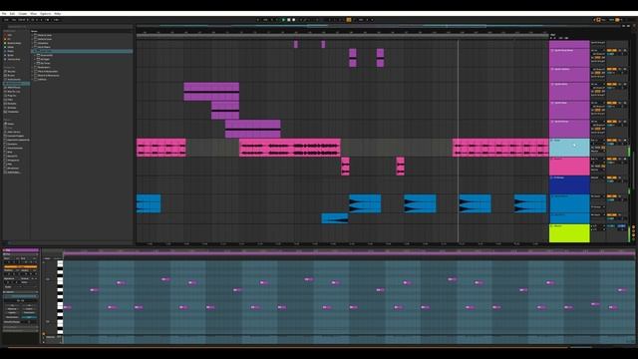This screenshot has height=359, width=638.
Task: Open the Create menu
Action: pyautogui.click(x=23, y=13)
